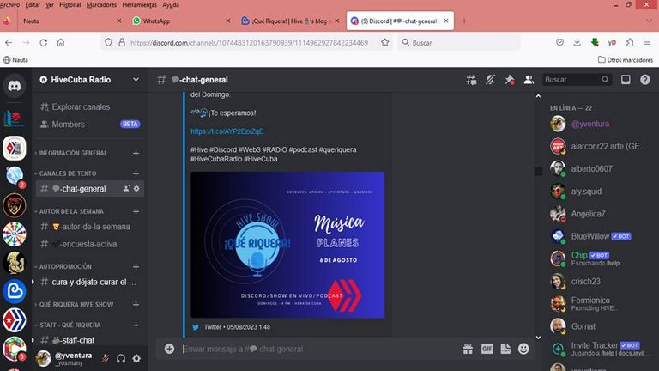Click the plus attach file button
Viewport: 659px width, 371px height.
pyautogui.click(x=169, y=349)
